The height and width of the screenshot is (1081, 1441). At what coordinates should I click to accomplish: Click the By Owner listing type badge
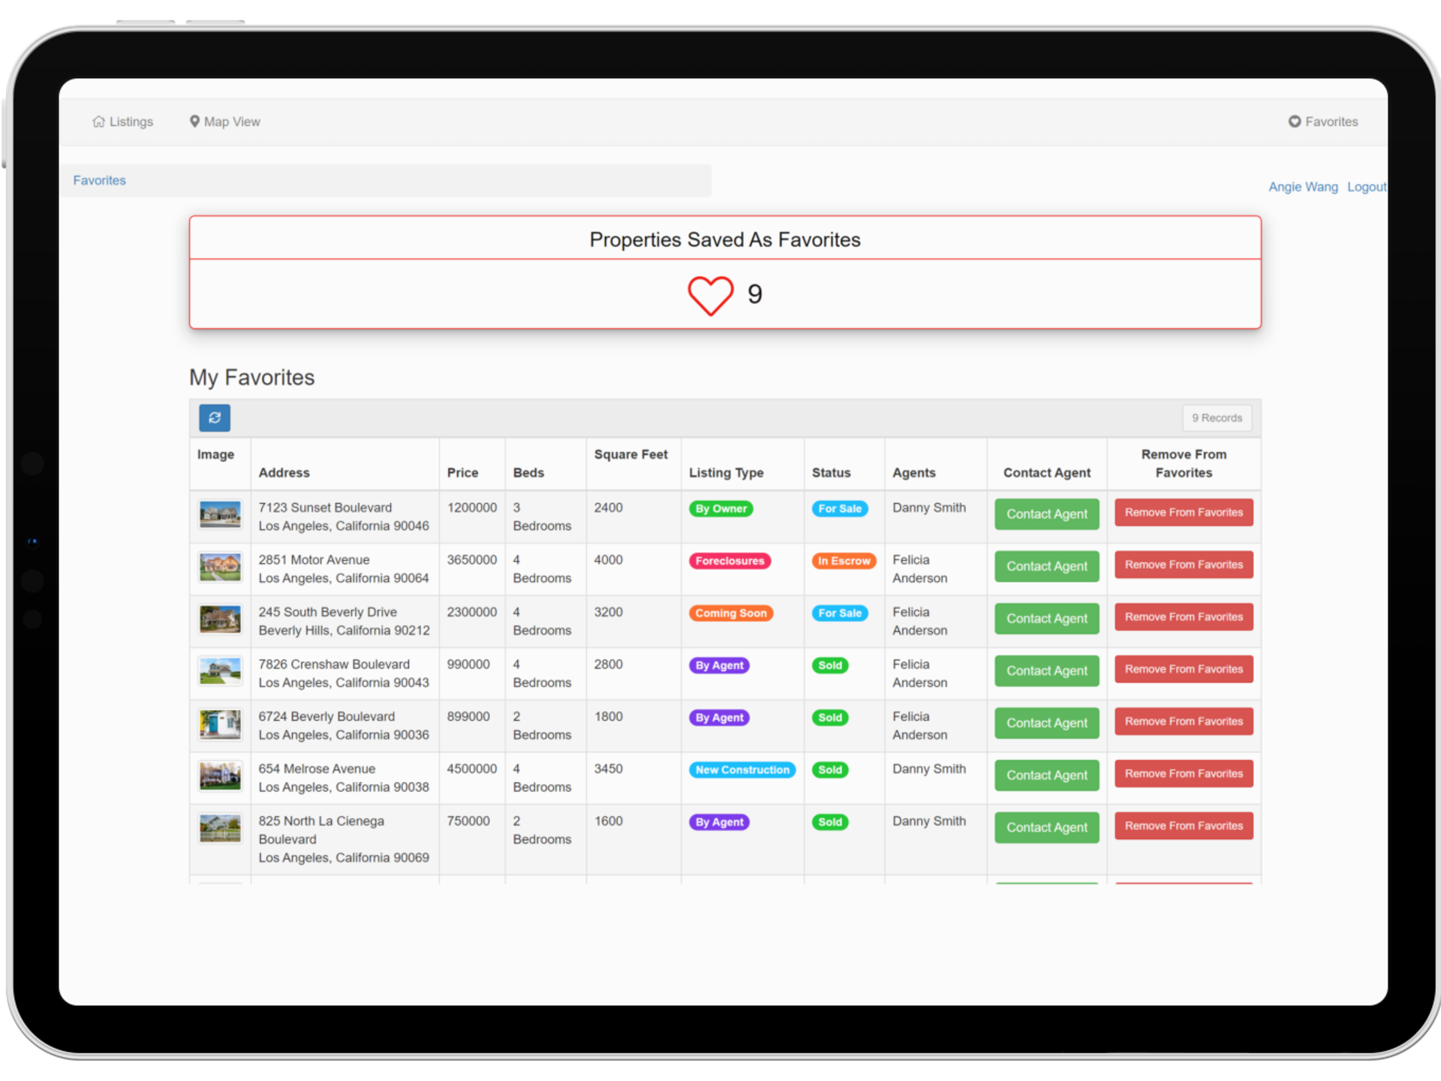point(720,509)
